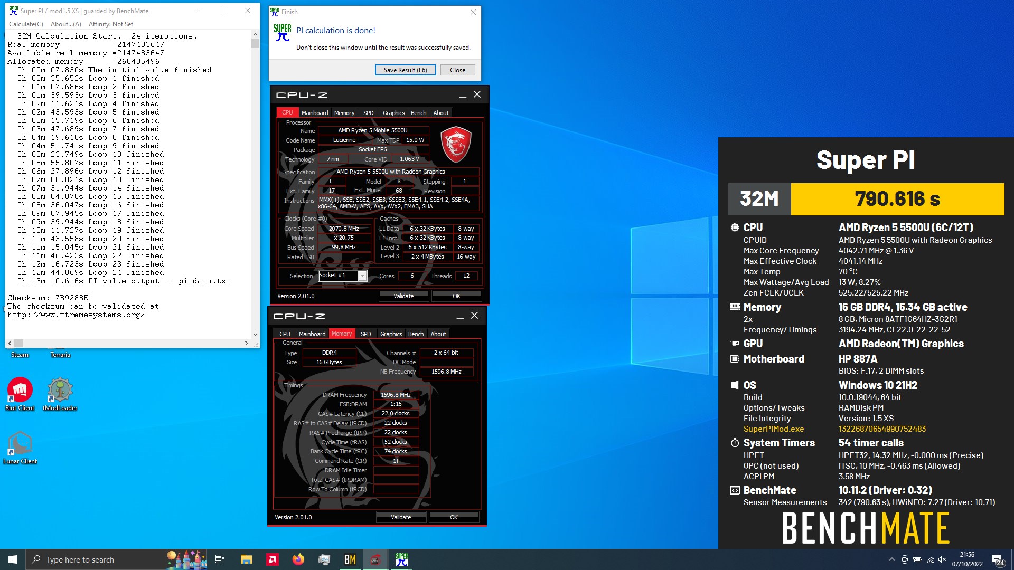Click the Meet Now camera tray icon

pos(905,559)
